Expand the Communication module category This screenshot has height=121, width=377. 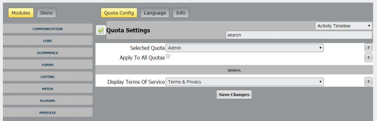(x=47, y=29)
